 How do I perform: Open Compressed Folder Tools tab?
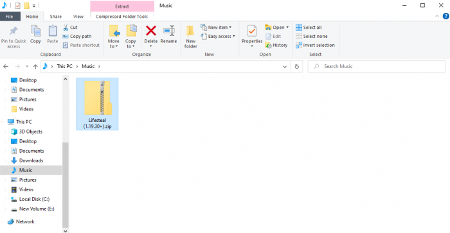point(122,17)
